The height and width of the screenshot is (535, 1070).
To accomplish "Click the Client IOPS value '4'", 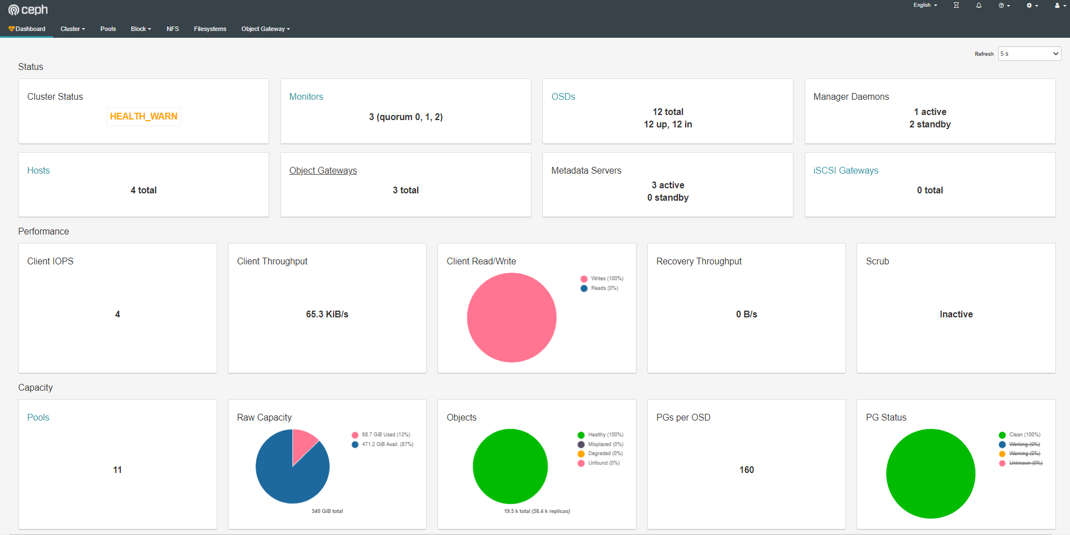I will click(117, 314).
